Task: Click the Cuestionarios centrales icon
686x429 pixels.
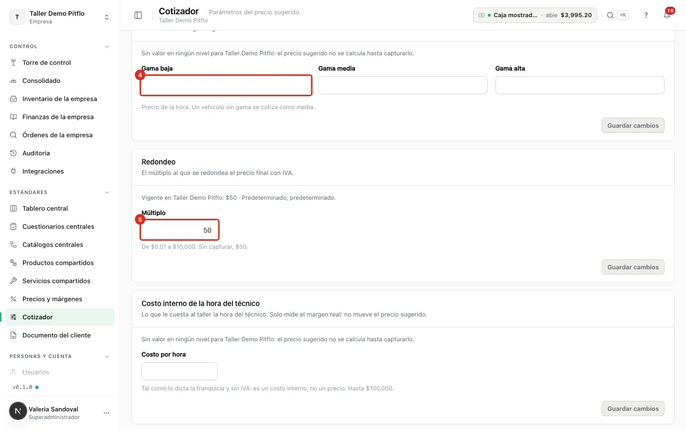Action: tap(13, 226)
